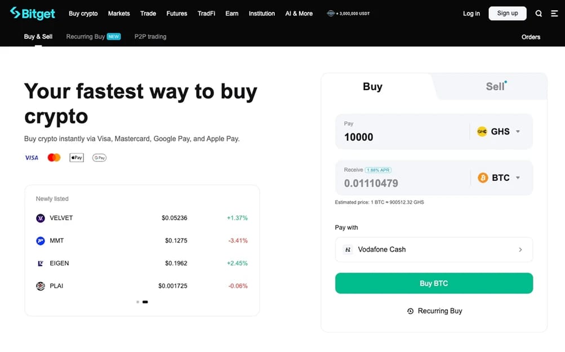The width and height of the screenshot is (565, 352).
Task: Click the NEW badge beside Recurring Buy
Action: point(114,37)
